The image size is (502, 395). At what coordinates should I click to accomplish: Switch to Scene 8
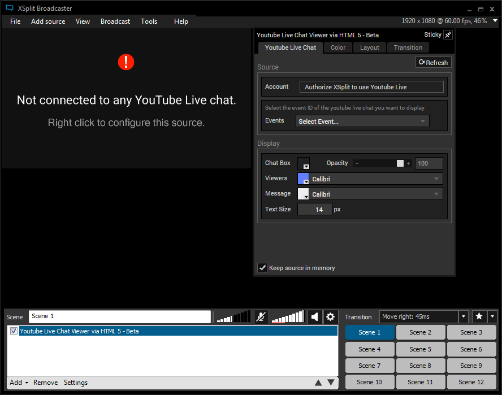[421, 366]
